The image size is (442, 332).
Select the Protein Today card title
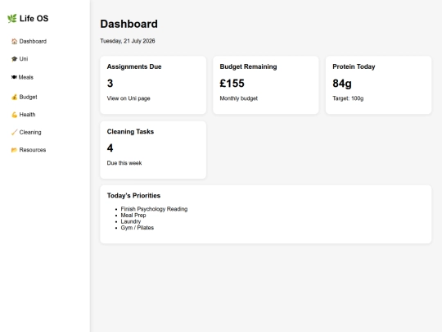[x=354, y=66]
